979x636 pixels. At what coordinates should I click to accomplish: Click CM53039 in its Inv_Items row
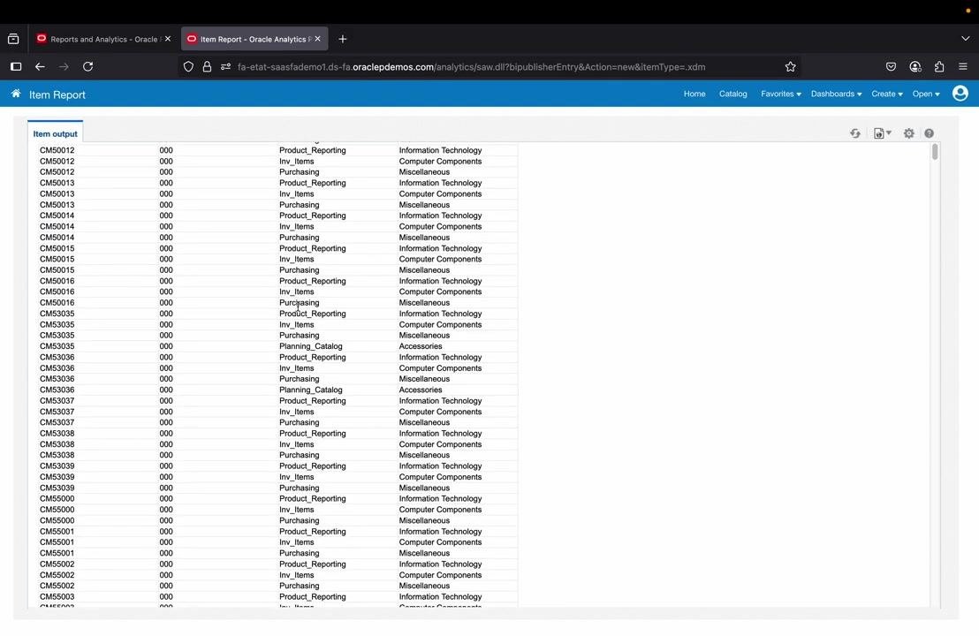(x=57, y=477)
